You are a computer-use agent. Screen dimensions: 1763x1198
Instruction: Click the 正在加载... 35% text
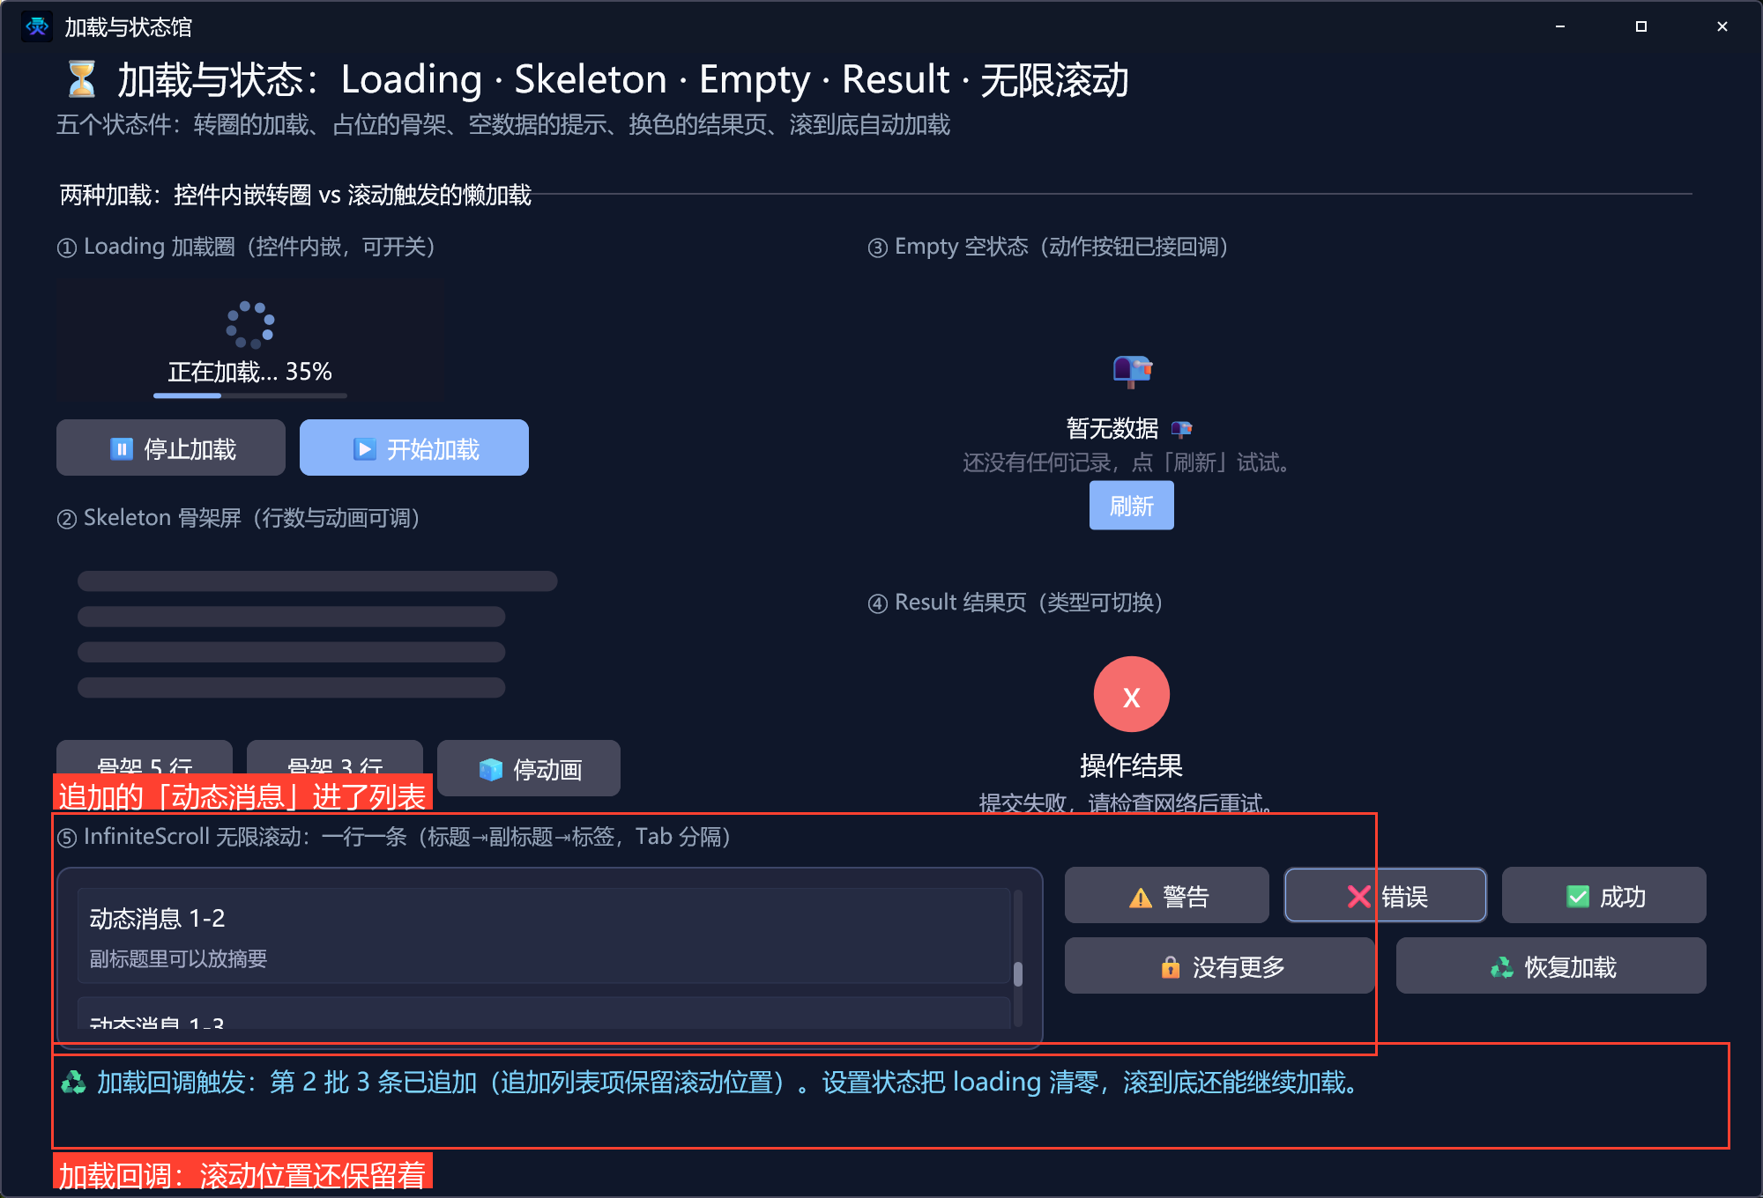coord(250,371)
